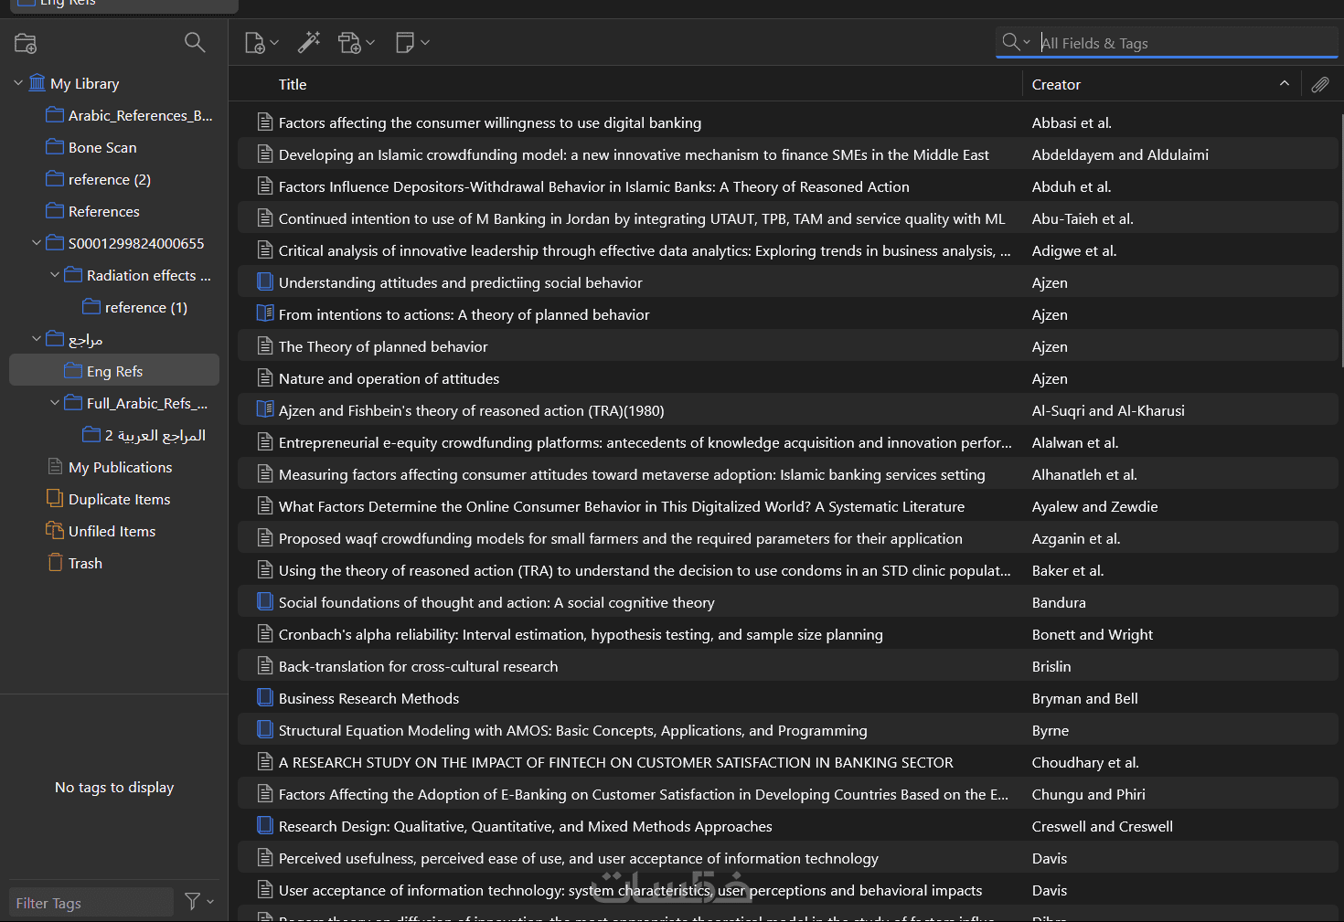The width and height of the screenshot is (1344, 922).
Task: Click the book section icon for 'From intentions to actions'
Action: tap(265, 314)
